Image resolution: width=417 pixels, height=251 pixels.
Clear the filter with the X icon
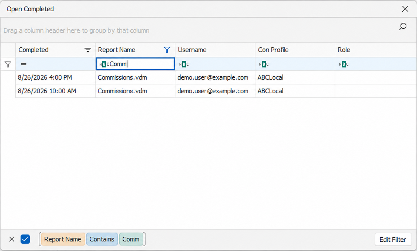point(12,239)
